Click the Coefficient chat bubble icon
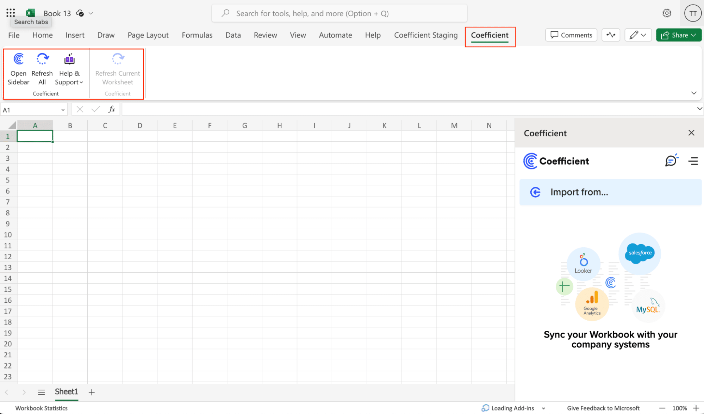The image size is (704, 414). 671,161
